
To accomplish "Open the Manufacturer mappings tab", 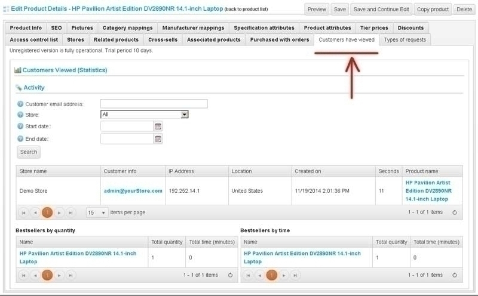I will coord(193,27).
